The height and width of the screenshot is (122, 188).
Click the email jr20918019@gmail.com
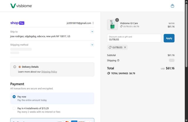79,23
